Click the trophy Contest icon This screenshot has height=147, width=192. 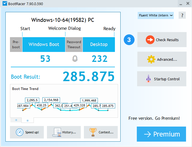[x=93, y=132]
